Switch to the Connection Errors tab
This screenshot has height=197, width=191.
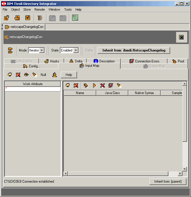click(x=144, y=61)
